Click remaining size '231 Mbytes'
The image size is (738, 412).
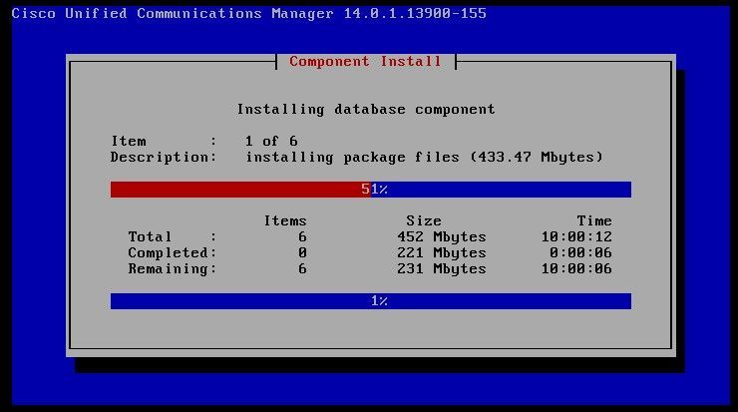pyautogui.click(x=442, y=269)
